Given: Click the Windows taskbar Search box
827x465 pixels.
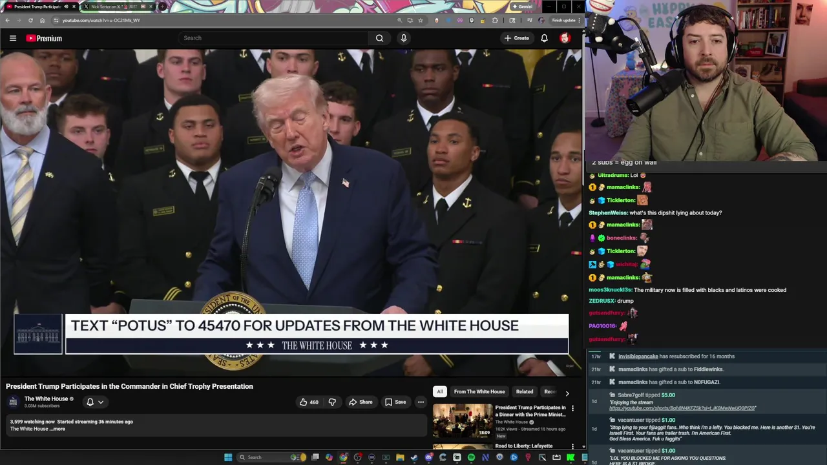Looking at the screenshot, I should point(271,457).
